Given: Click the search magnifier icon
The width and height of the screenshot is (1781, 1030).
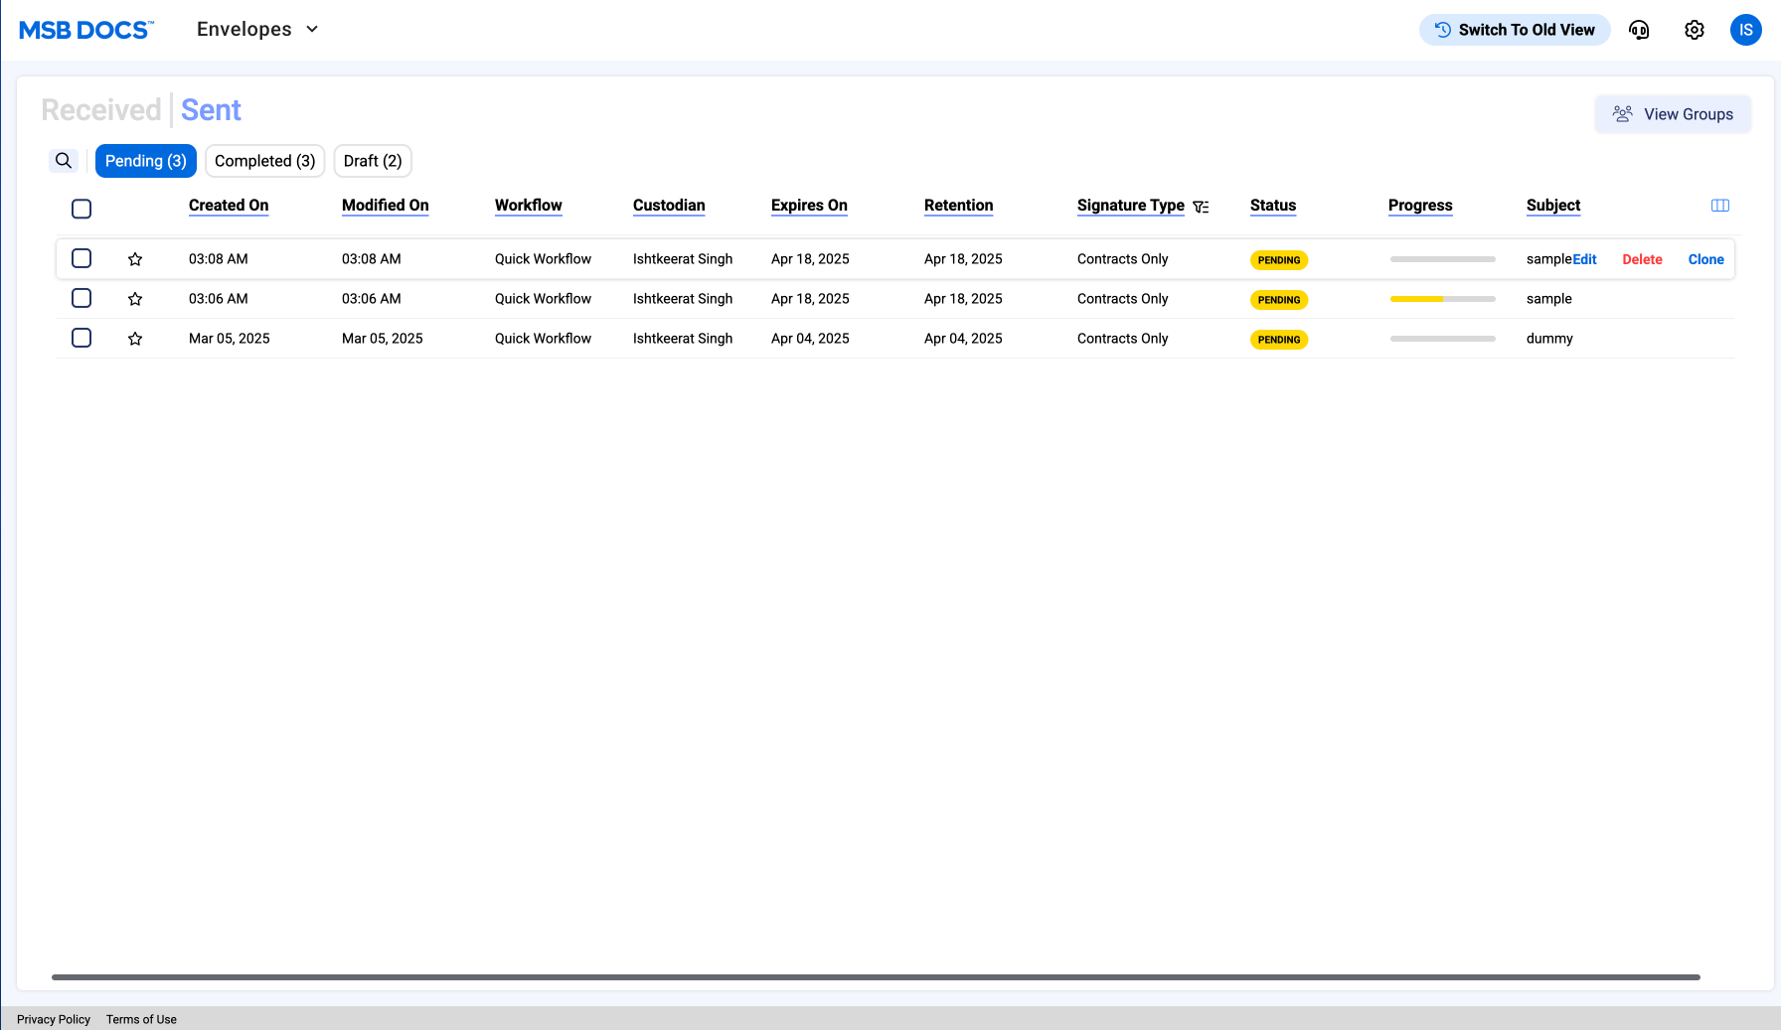Looking at the screenshot, I should (x=64, y=161).
